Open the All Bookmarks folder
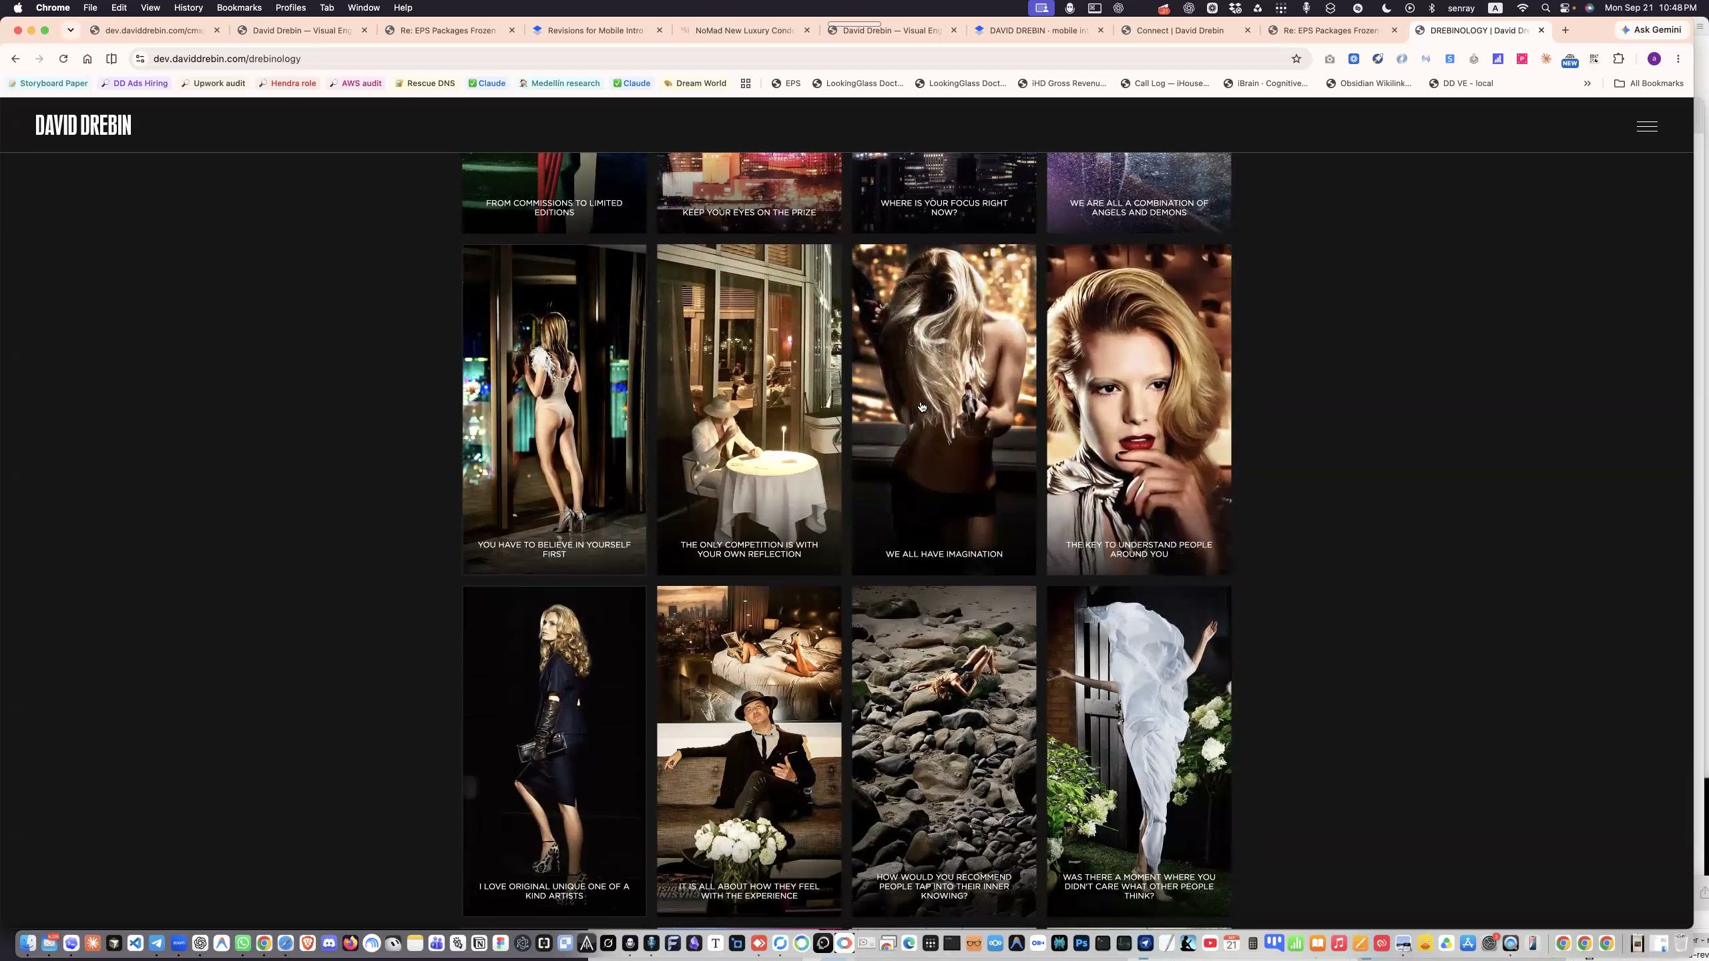The height and width of the screenshot is (961, 1709). [x=1649, y=83]
